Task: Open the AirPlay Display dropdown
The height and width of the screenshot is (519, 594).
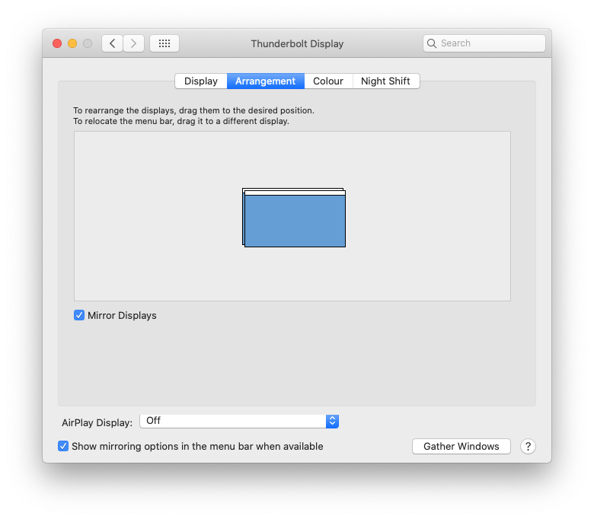Action: click(x=239, y=421)
